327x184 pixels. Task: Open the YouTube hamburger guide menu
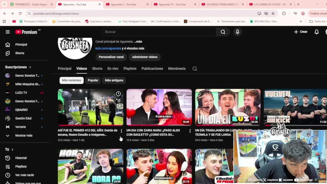point(8,32)
